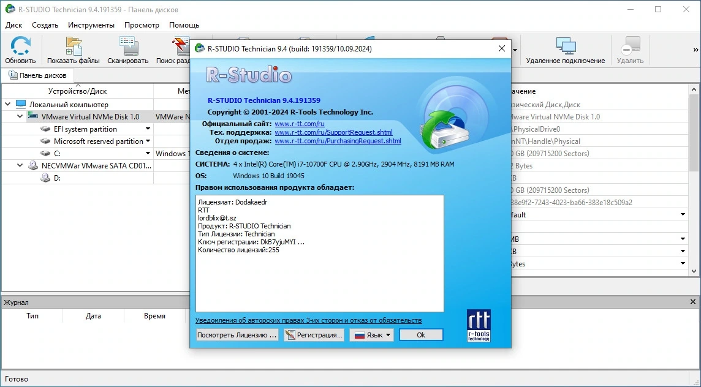
Task: Collapse the NECVMWar VMware SATA node
Action: click(x=20, y=165)
